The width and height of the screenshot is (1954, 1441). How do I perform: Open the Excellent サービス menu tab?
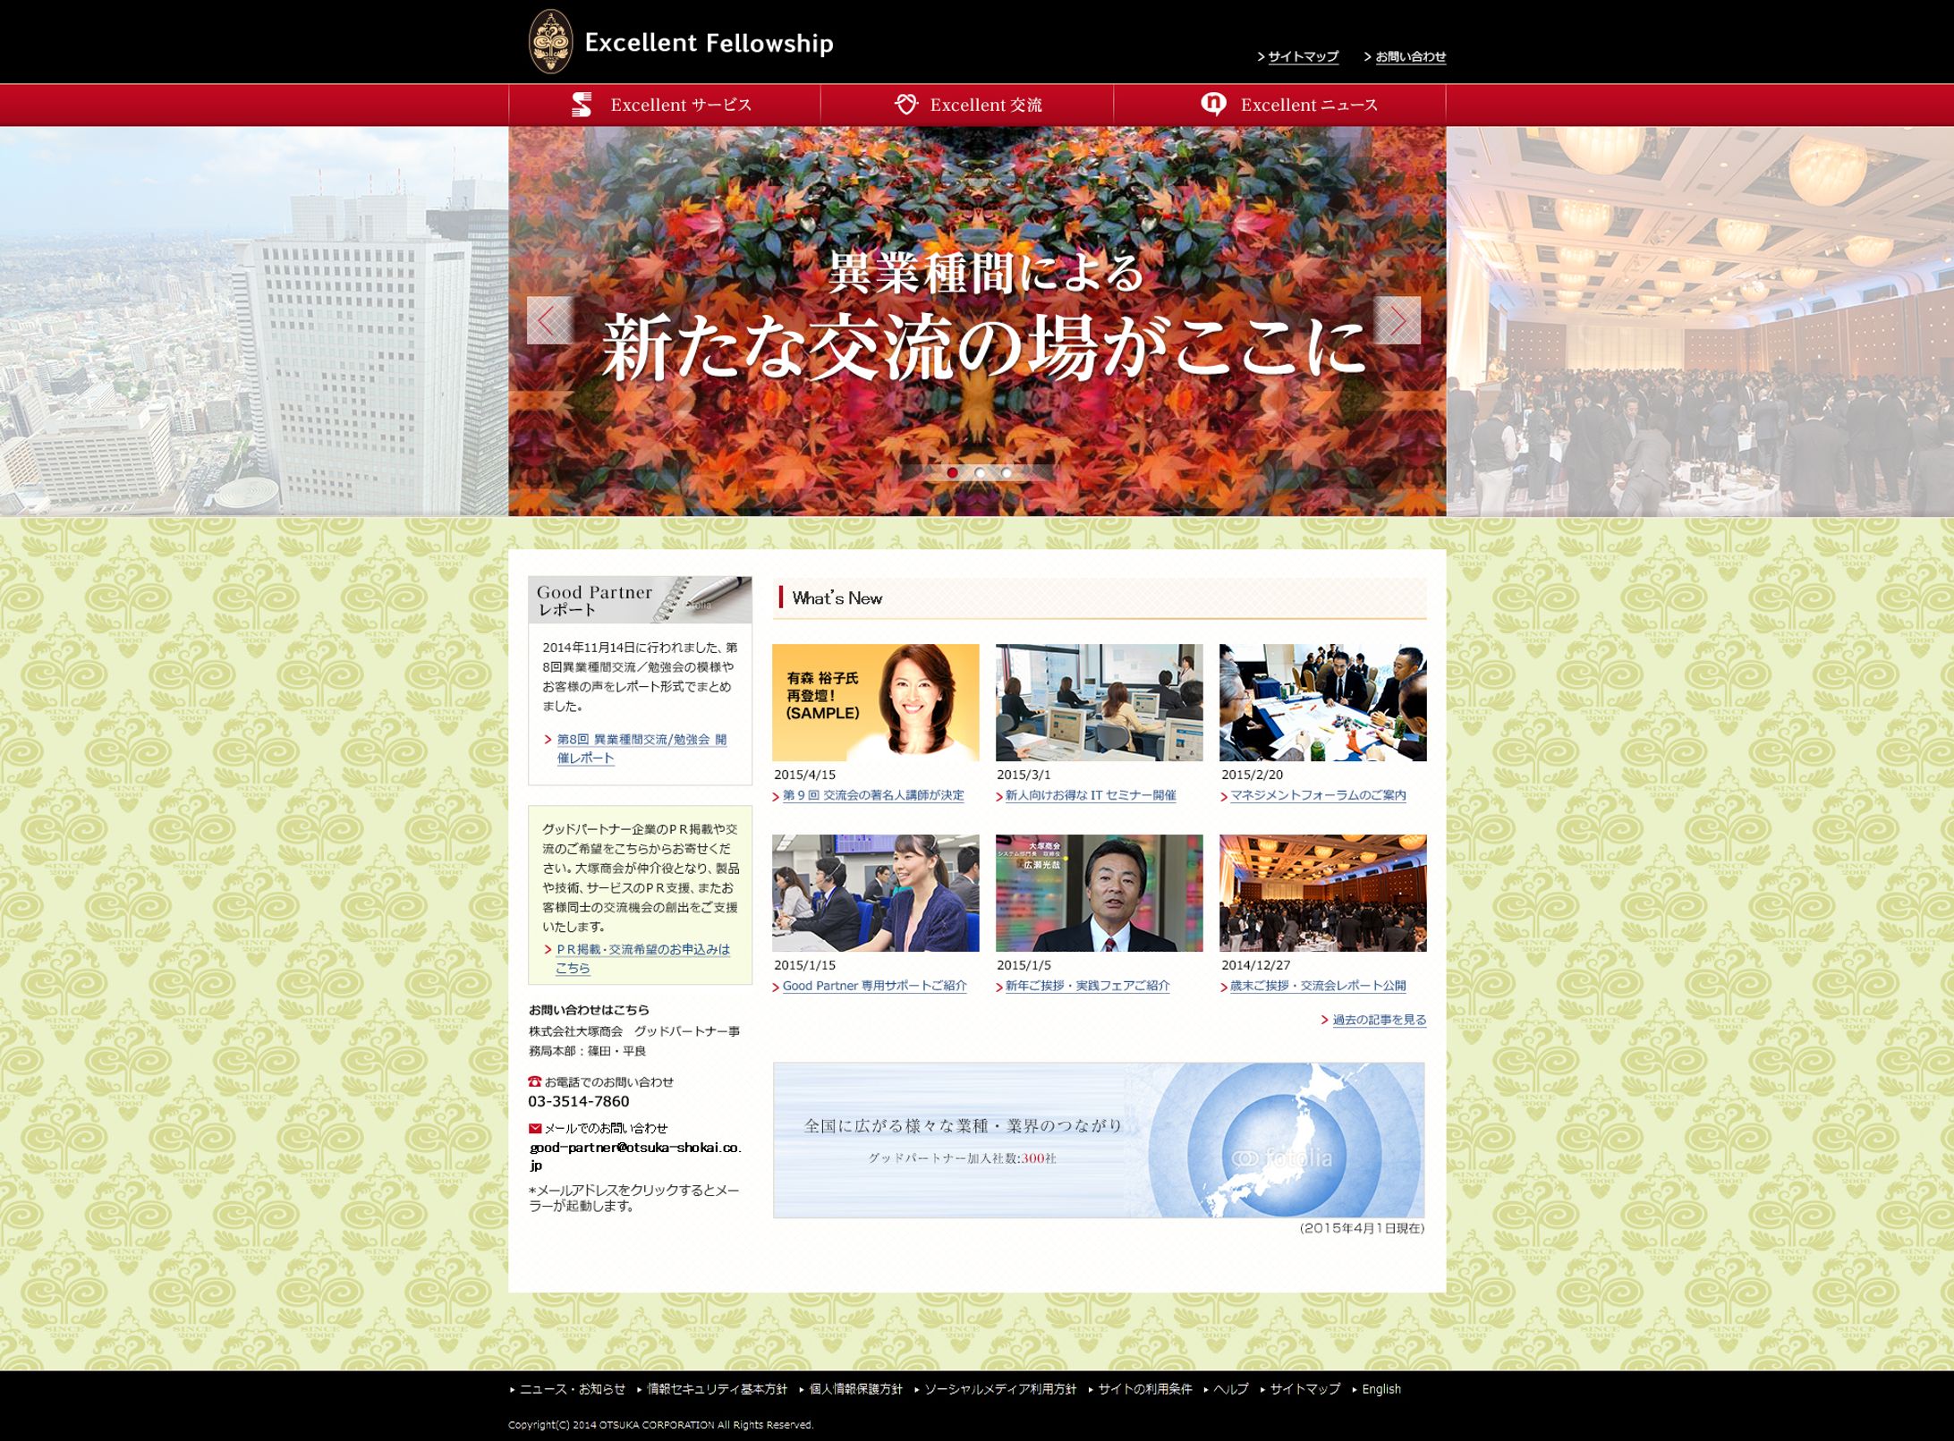pos(680,105)
